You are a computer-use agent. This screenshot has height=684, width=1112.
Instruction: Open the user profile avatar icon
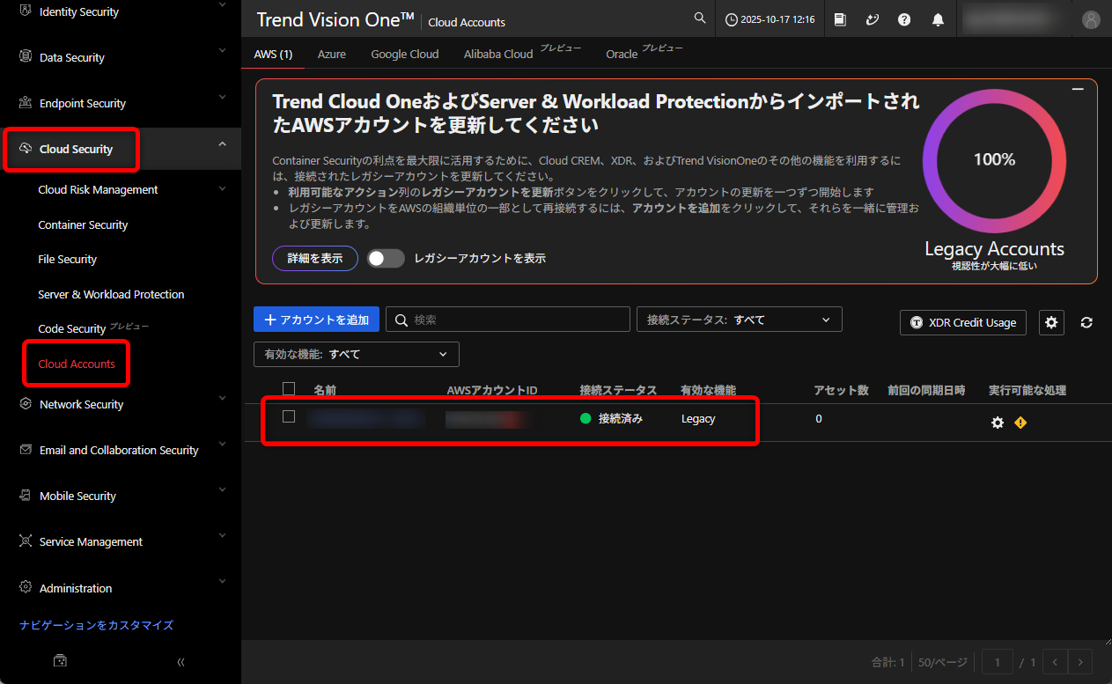[x=1091, y=19]
